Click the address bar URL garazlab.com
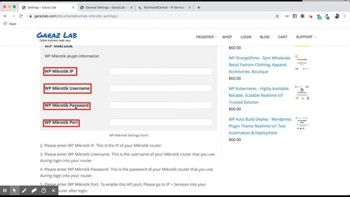350x197 pixels. point(76,16)
